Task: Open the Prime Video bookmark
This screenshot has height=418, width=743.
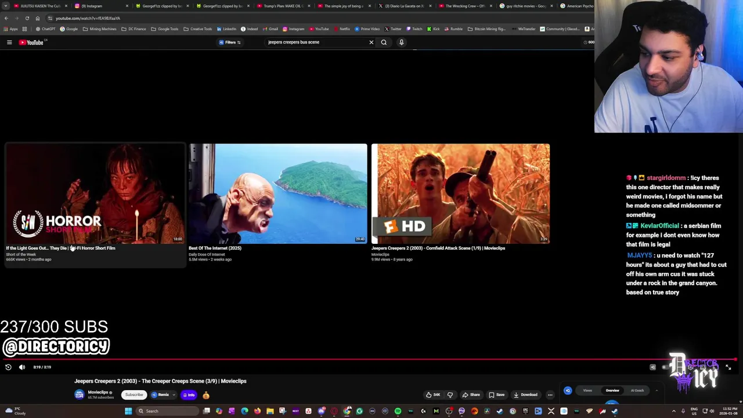Action: (367, 29)
